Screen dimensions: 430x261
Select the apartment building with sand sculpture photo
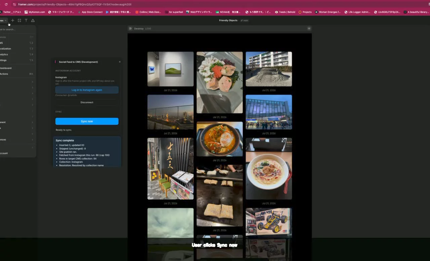(269, 69)
